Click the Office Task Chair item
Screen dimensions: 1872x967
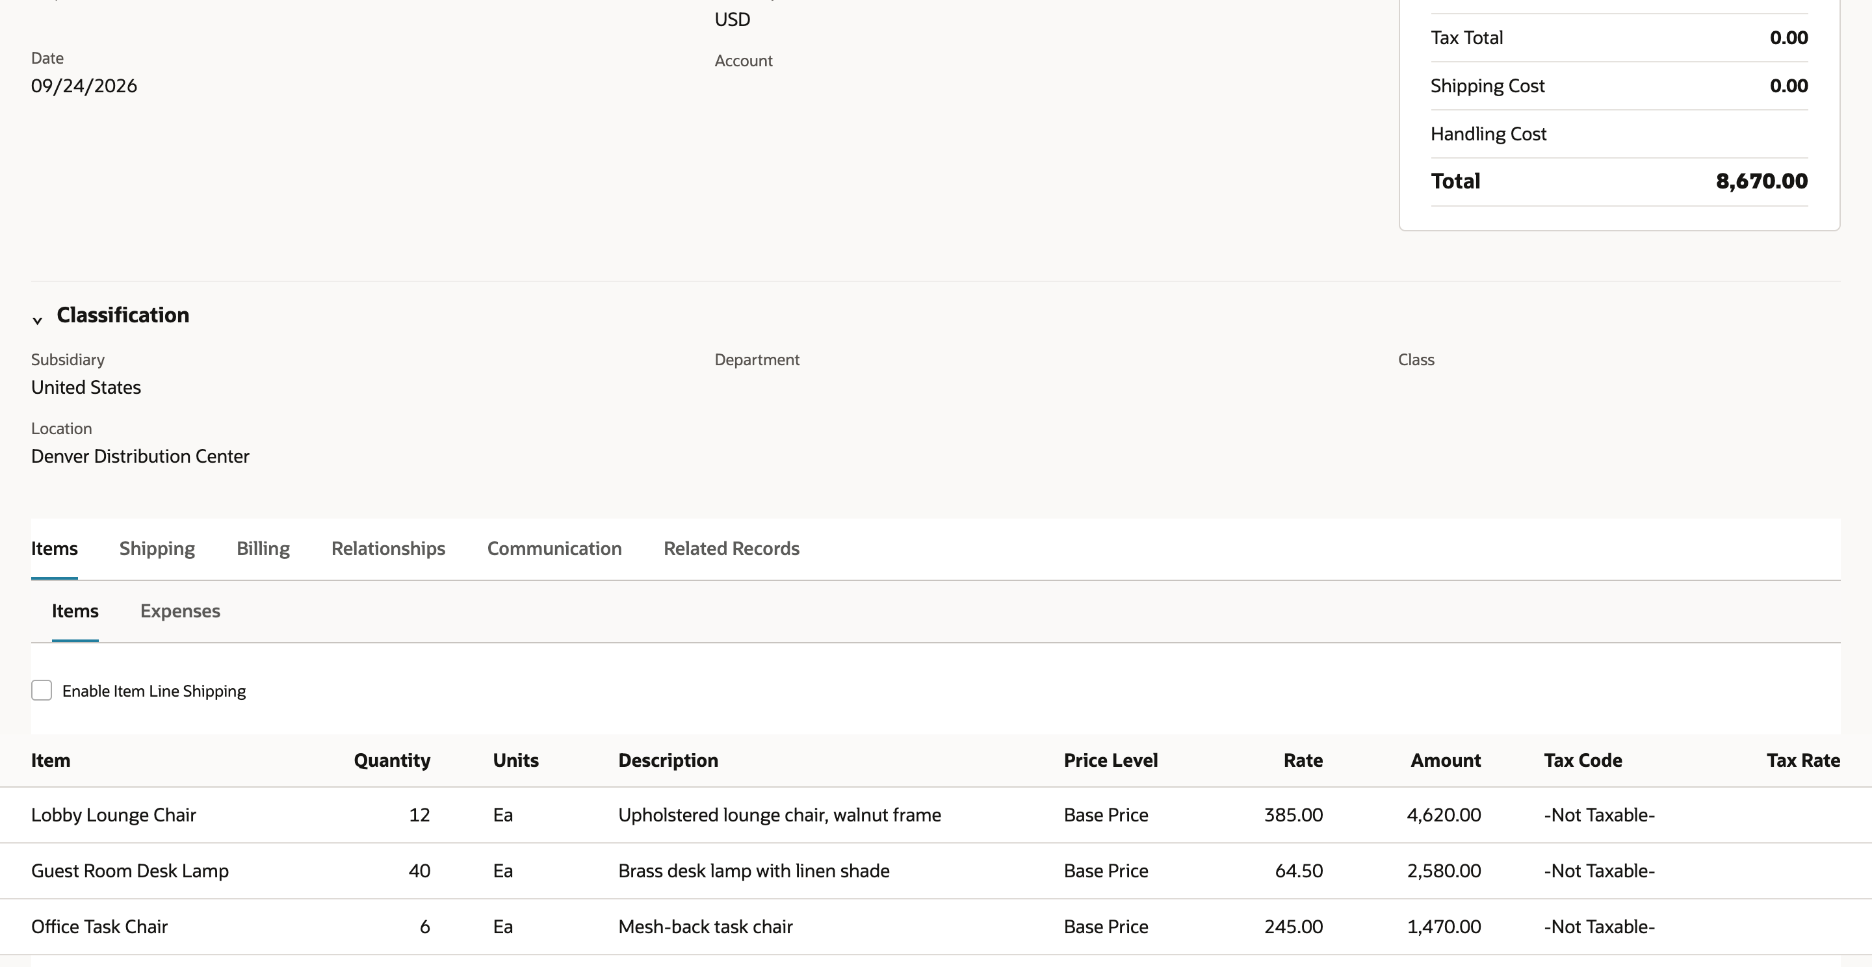[x=99, y=927]
